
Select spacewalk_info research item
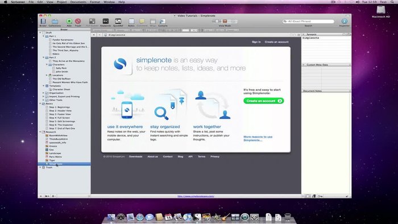click(57, 143)
